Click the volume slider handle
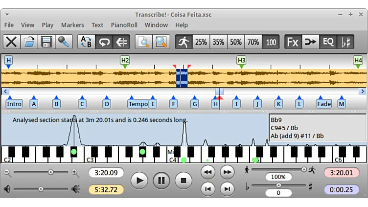Image resolution: width=368 pixels, height=207 pixels. [41, 189]
